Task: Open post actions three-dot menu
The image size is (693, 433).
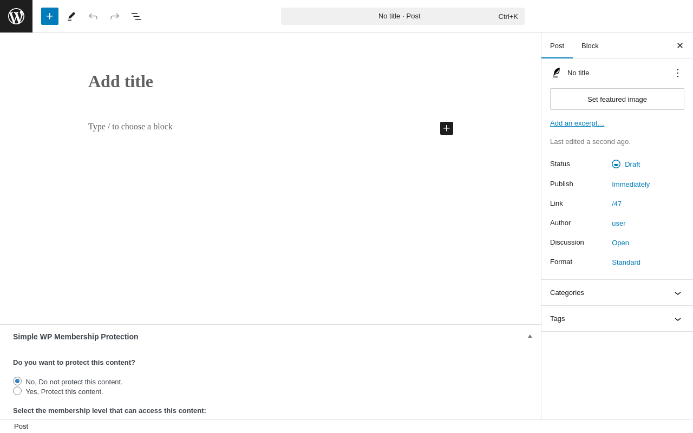Action: [x=678, y=73]
